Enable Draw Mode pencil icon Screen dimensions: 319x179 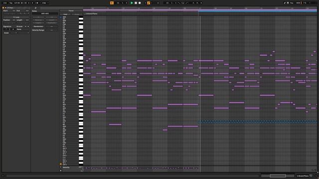[x=285, y=3]
